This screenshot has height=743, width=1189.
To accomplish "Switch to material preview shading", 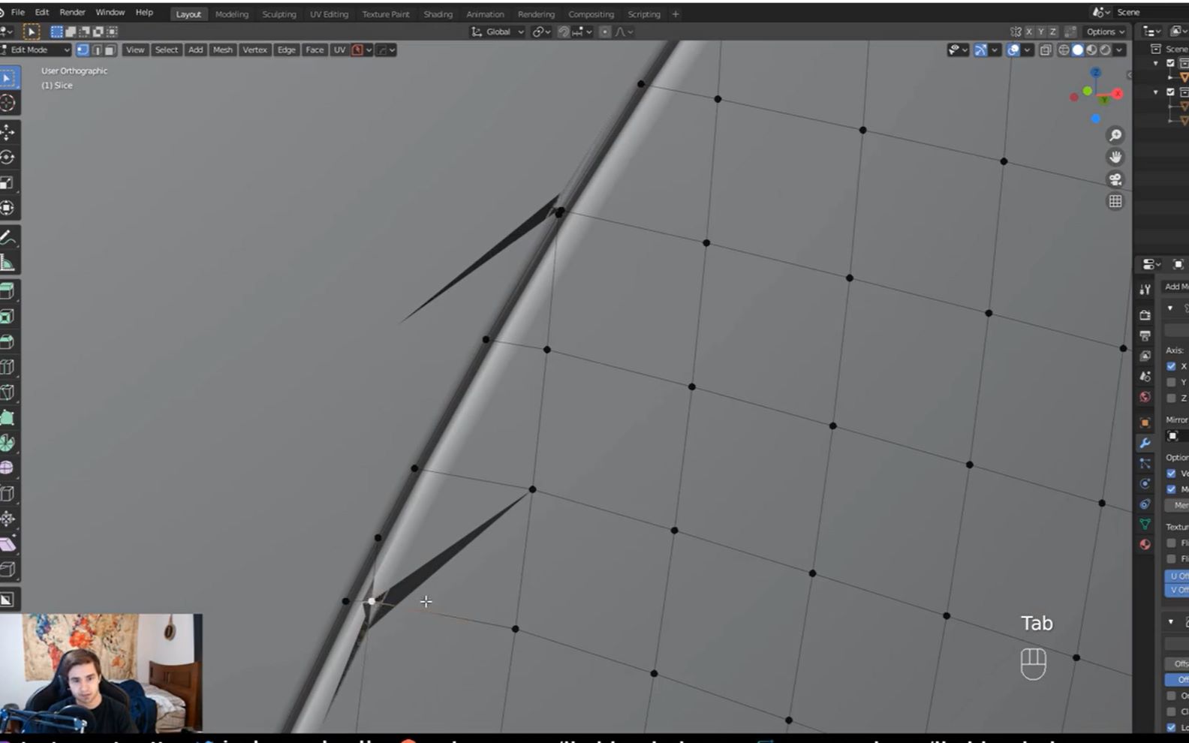I will pos(1091,50).
